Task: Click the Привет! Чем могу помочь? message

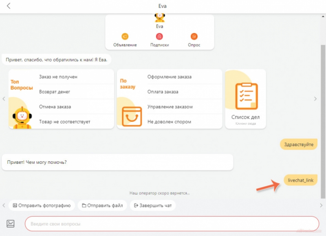Action: 117,162
